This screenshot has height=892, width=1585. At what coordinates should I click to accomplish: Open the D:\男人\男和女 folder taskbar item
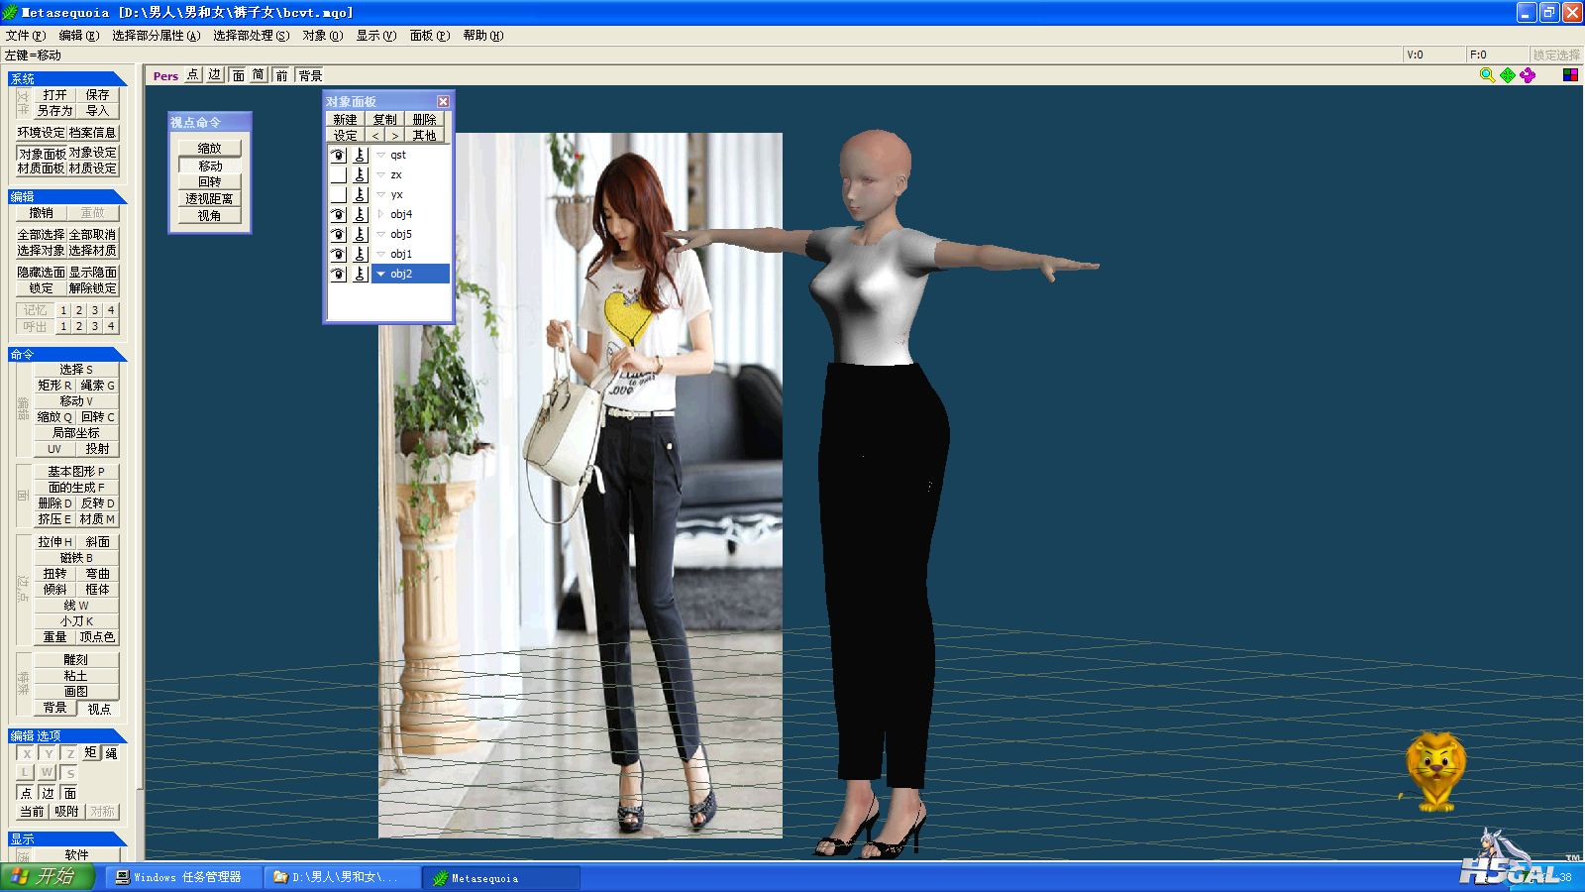pos(342,877)
